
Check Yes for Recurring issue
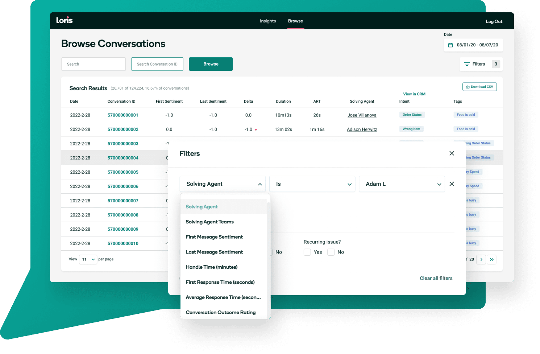click(307, 252)
